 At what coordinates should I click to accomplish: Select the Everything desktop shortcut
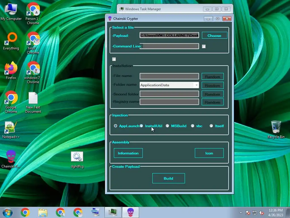click(11, 41)
